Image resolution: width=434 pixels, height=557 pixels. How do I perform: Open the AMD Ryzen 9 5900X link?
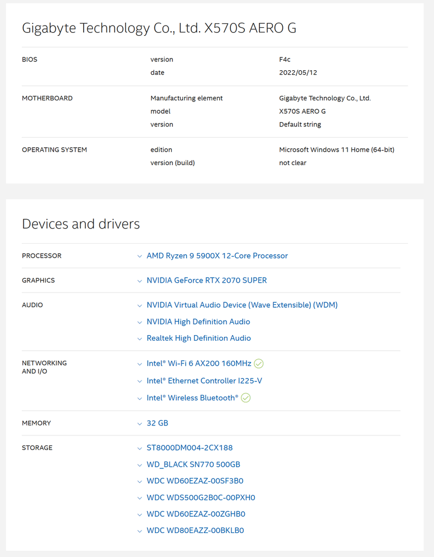[217, 256]
